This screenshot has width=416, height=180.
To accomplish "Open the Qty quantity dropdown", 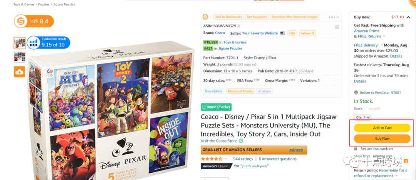I will tap(362, 117).
